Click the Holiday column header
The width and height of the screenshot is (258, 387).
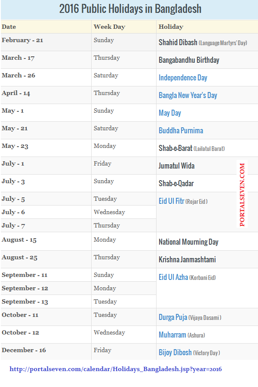(171, 27)
